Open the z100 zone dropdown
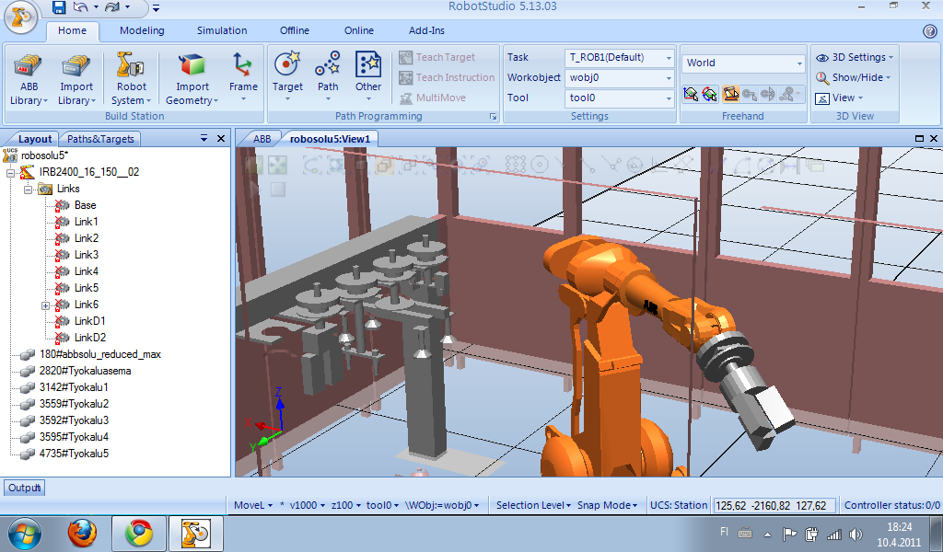This screenshot has height=552, width=943. (346, 506)
